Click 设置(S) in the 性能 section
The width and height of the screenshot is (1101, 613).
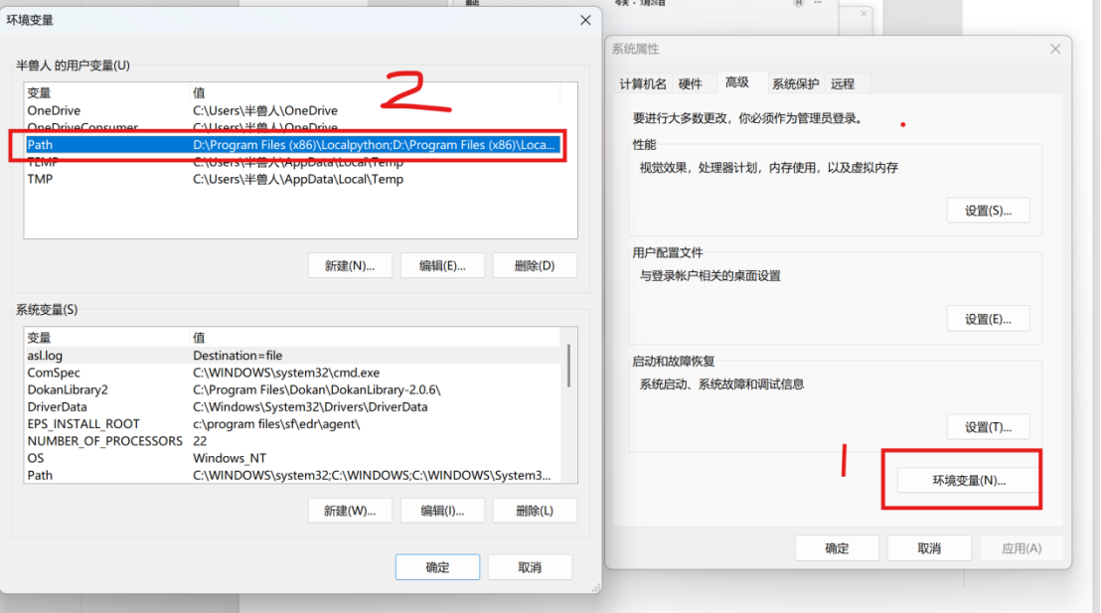(988, 211)
